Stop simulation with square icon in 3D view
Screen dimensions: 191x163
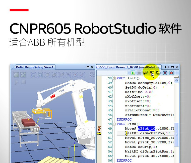point(23,82)
